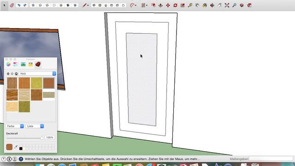Select the Pan hand tool
The width and height of the screenshot is (295, 166).
point(219,5)
